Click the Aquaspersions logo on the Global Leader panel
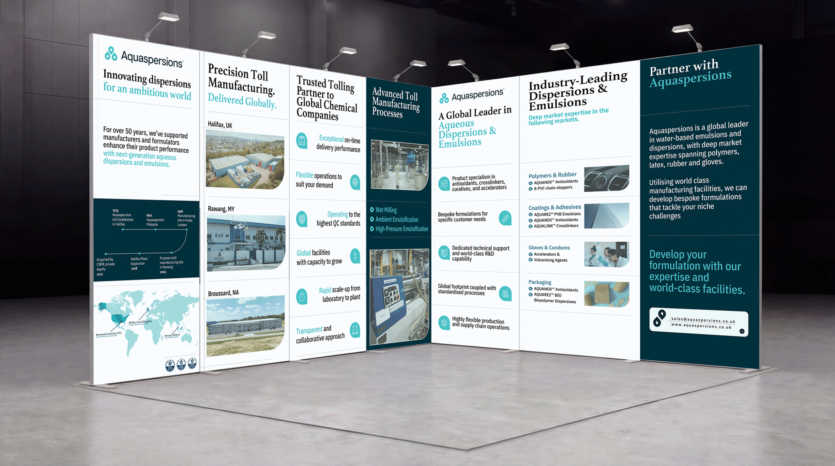This screenshot has width=835, height=466. click(x=472, y=96)
